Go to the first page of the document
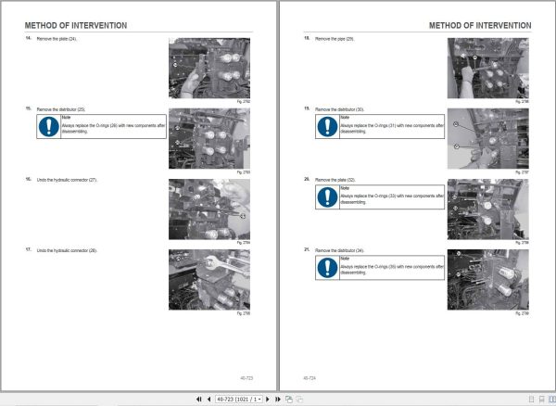Image resolution: width=556 pixels, height=406 pixels. 199,400
